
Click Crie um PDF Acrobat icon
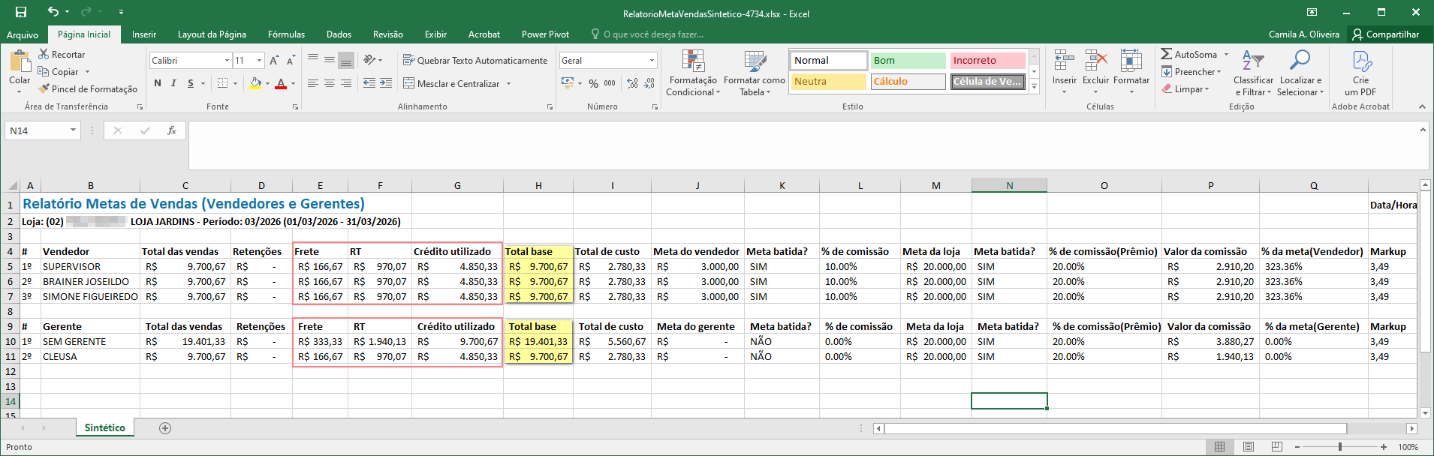click(1361, 61)
